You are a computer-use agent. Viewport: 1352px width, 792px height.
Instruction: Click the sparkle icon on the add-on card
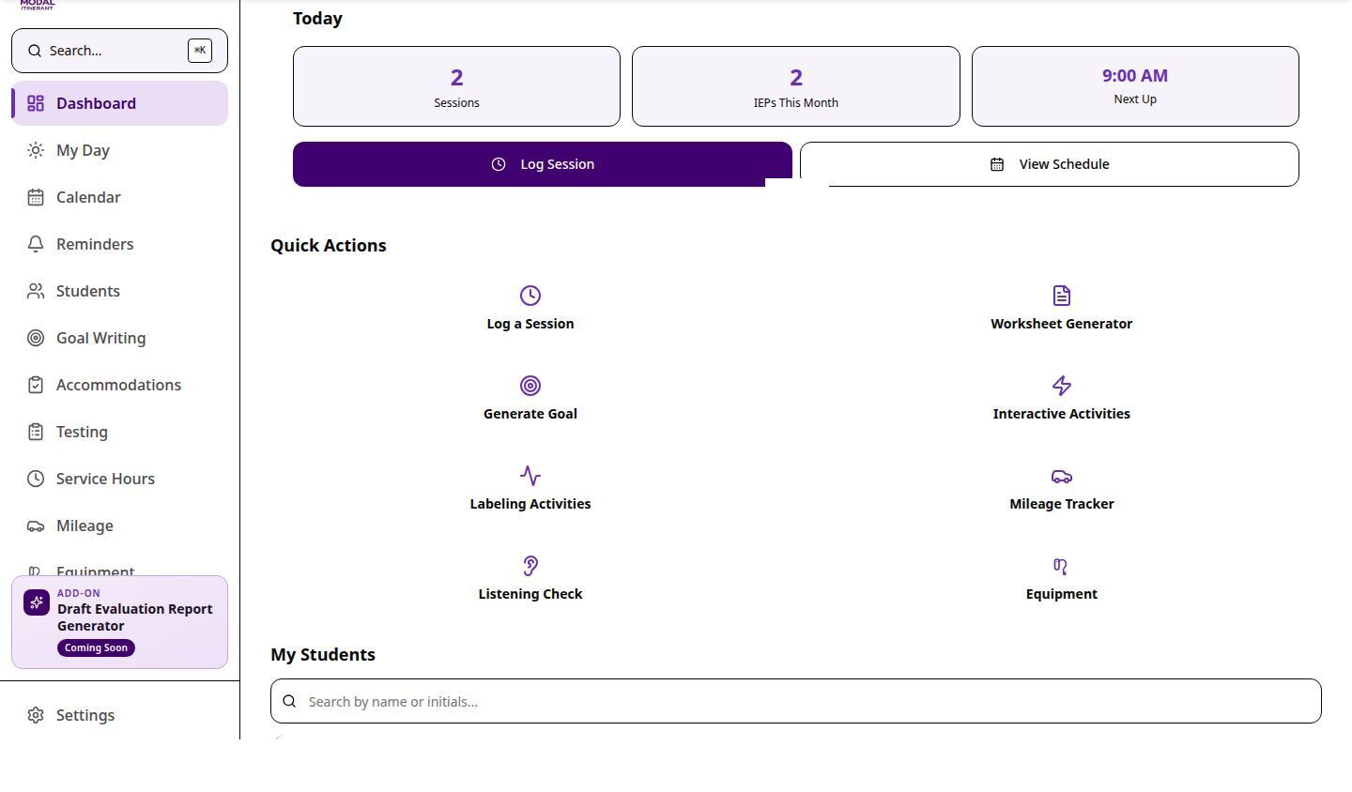click(x=37, y=602)
